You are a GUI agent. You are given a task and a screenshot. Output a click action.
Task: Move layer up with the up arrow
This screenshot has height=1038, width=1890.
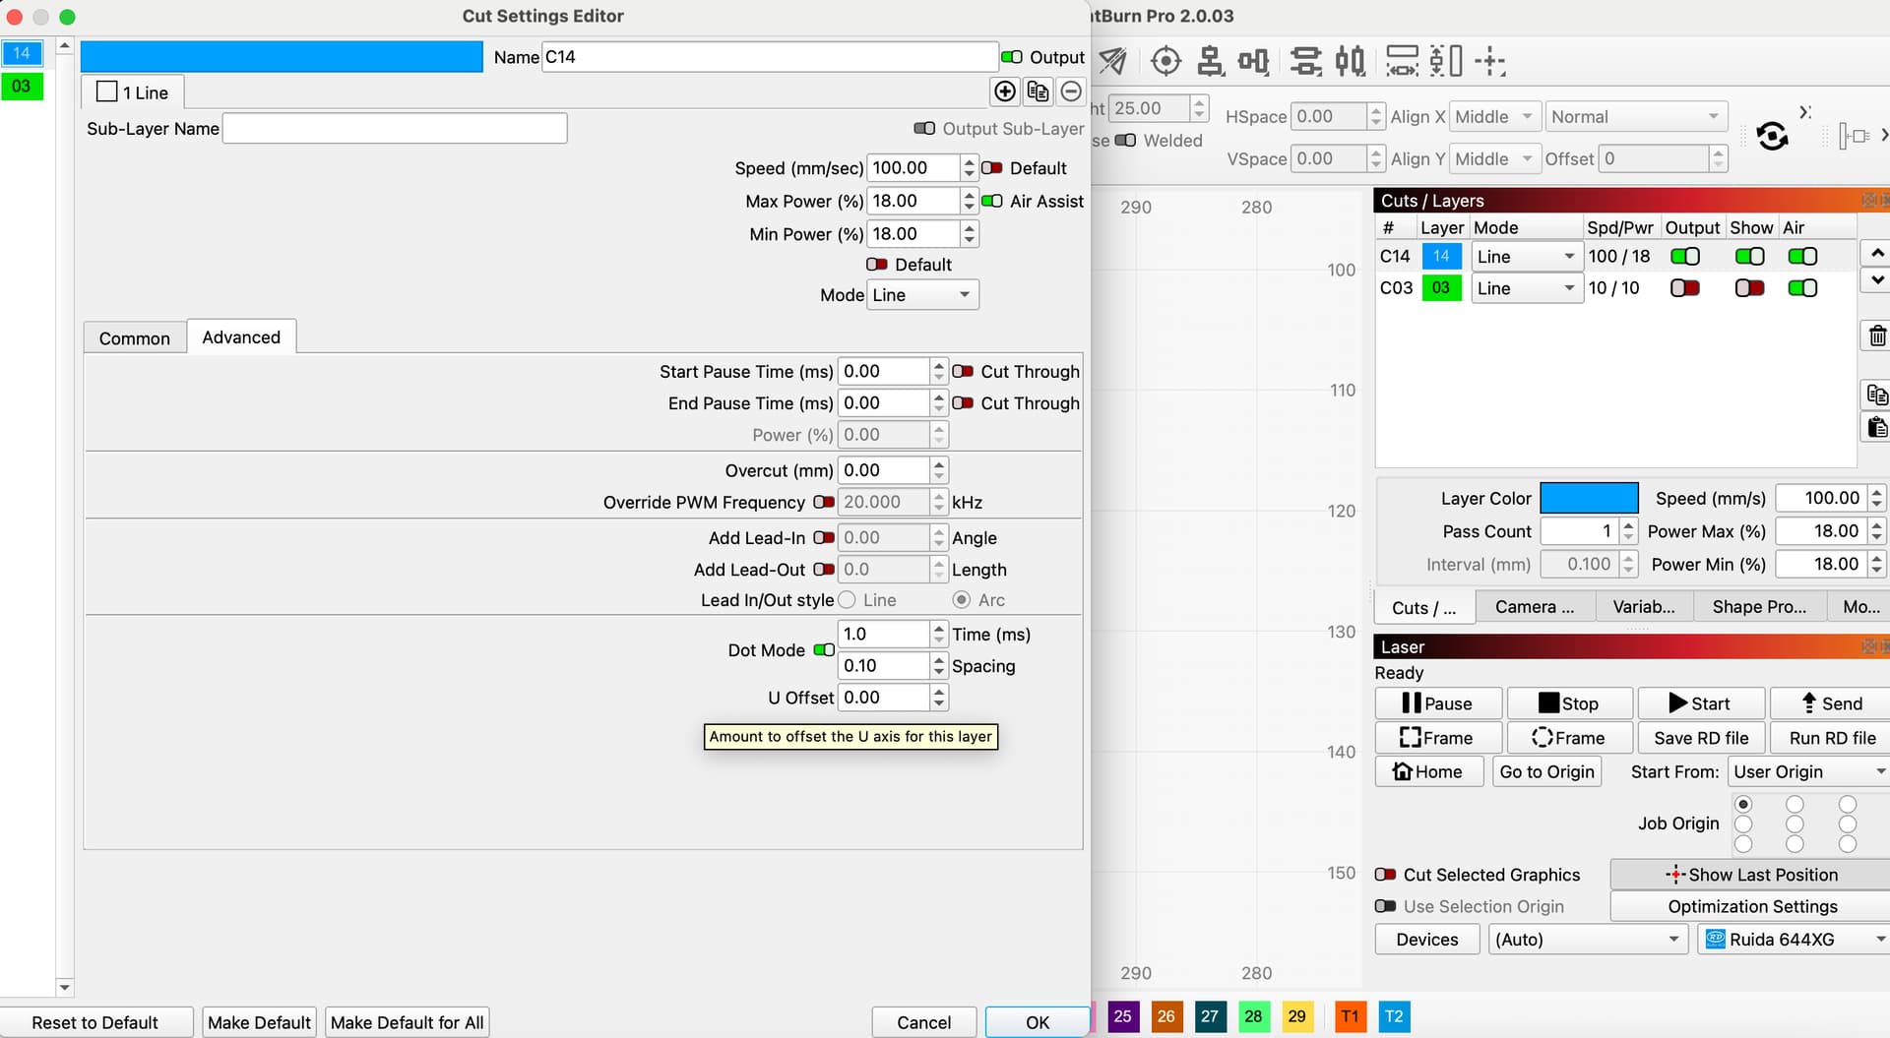click(x=1876, y=254)
